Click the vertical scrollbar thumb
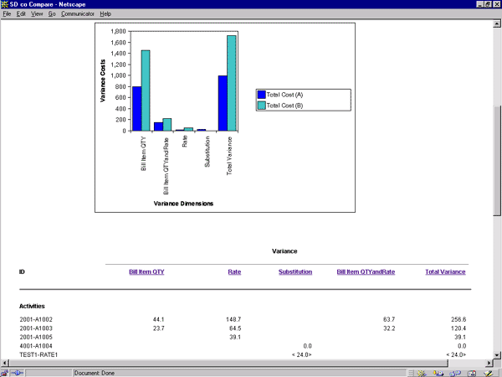The width and height of the screenshot is (502, 377). click(496, 161)
